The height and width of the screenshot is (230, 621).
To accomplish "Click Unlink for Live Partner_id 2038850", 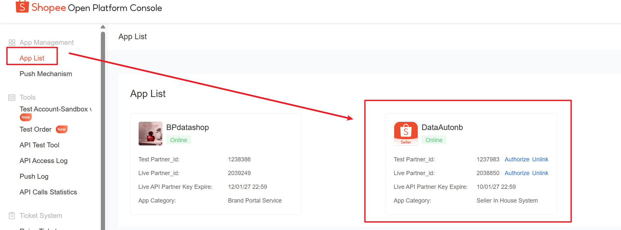I will pyautogui.click(x=540, y=173).
